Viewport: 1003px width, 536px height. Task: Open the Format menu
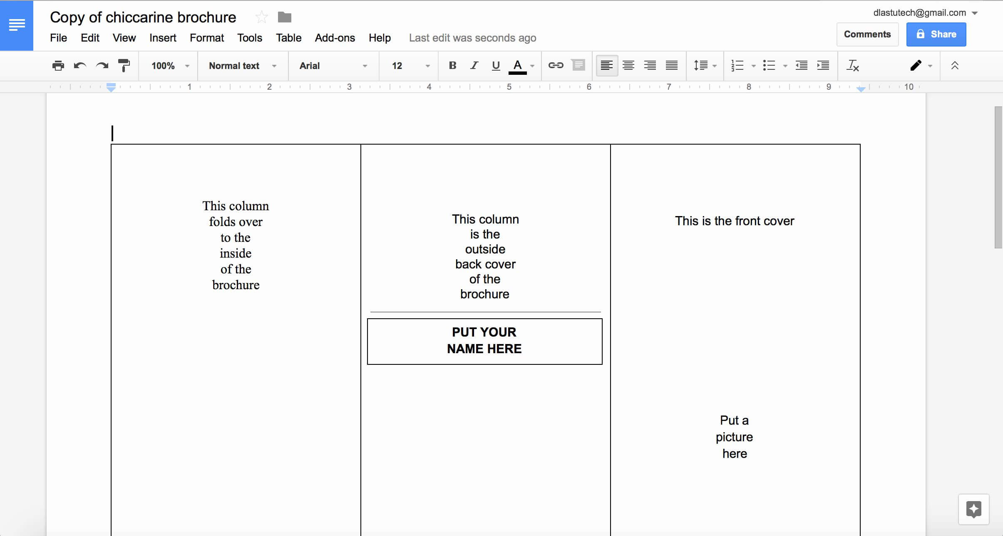[207, 38]
